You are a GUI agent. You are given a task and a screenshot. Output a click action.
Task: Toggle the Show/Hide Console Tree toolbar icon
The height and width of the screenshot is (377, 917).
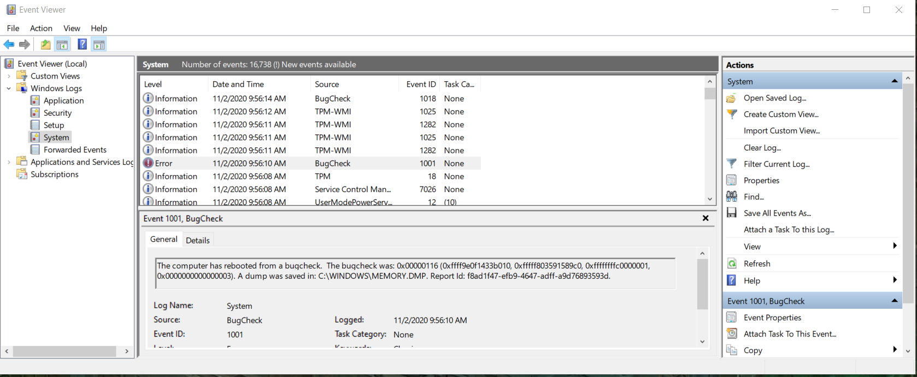click(x=62, y=45)
